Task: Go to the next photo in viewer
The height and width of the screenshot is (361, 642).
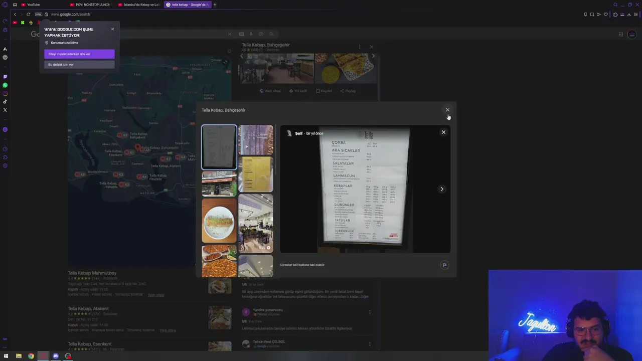Action: coord(442,189)
